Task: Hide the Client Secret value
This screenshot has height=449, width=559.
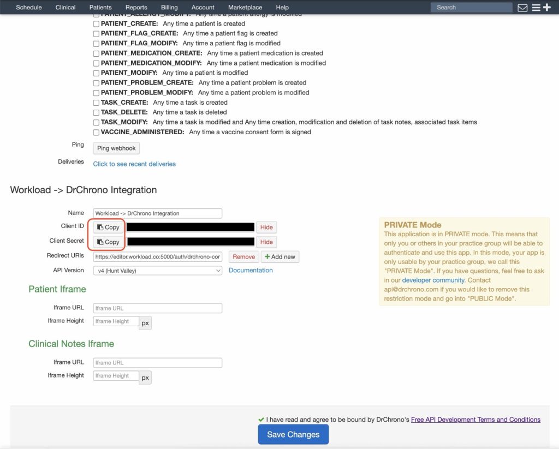Action: 266,242
